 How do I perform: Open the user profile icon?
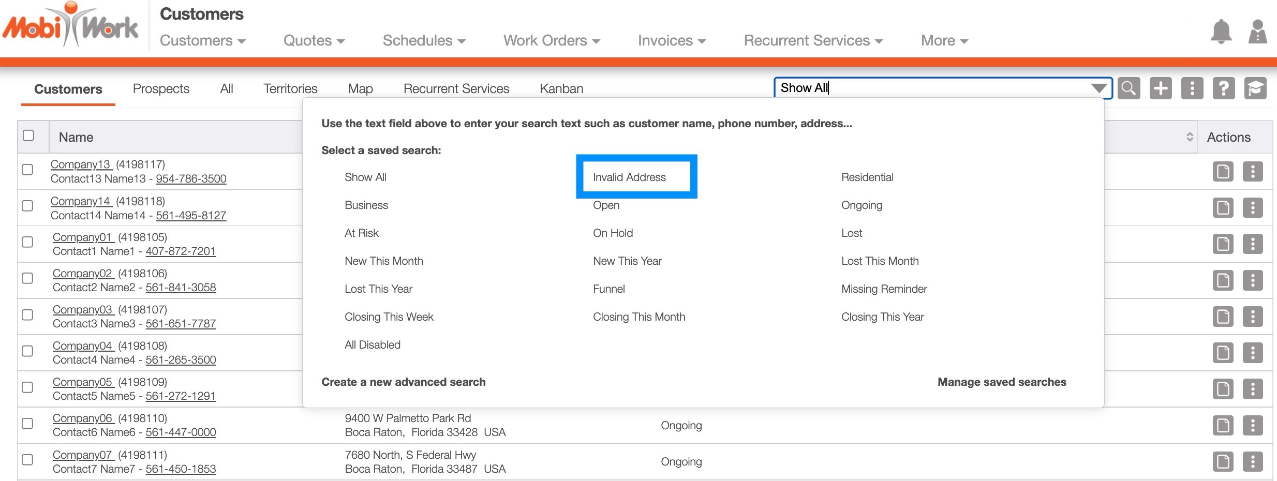pyautogui.click(x=1257, y=32)
